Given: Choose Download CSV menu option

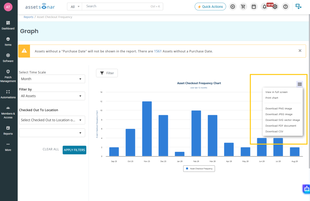Looking at the screenshot, I should (274, 131).
